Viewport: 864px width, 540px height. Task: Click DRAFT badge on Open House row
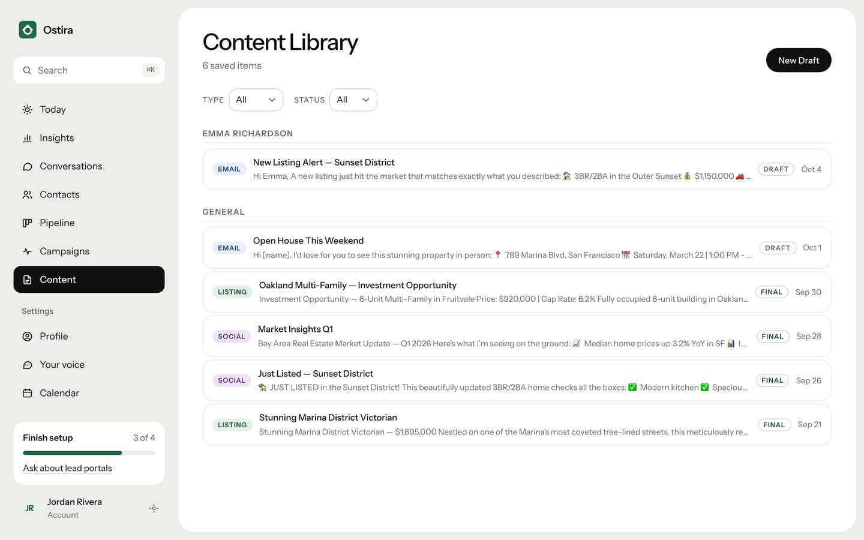[778, 248]
